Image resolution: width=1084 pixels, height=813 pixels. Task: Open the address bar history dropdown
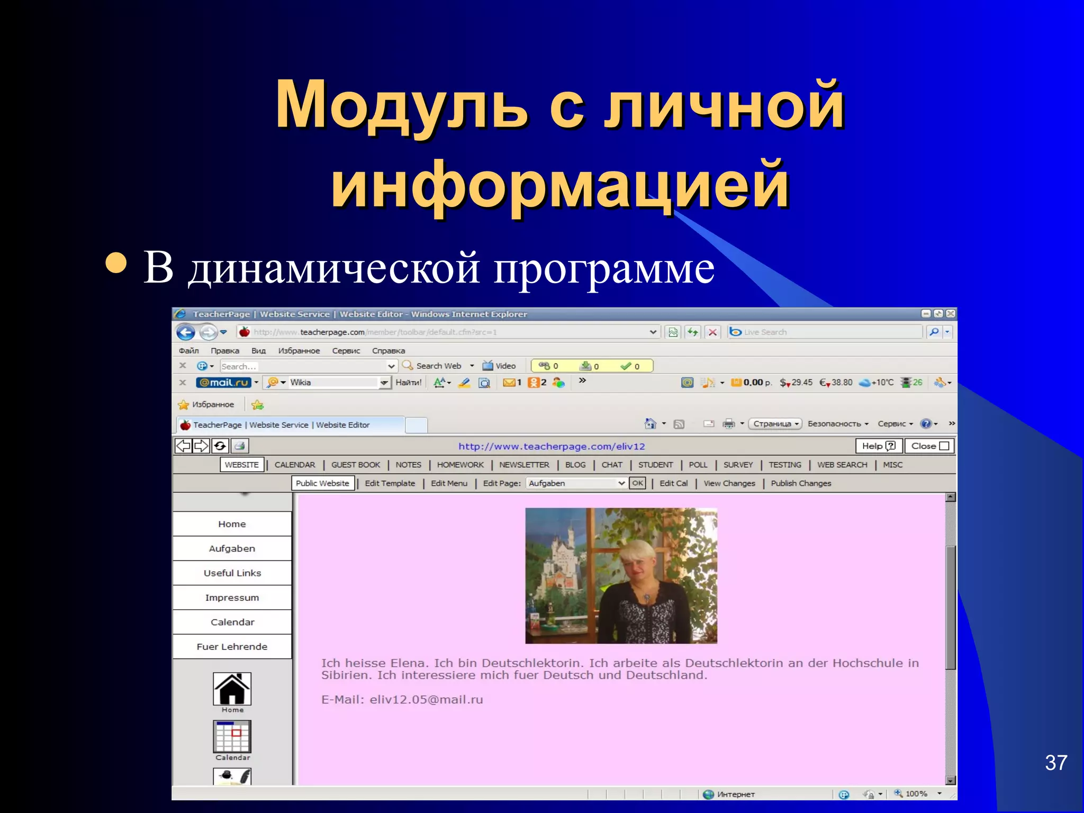click(653, 332)
